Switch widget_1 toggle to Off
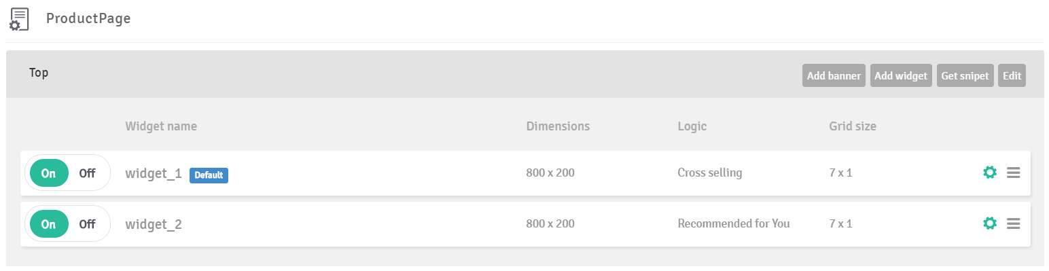Screen dimensions: 1049x271 pos(87,173)
